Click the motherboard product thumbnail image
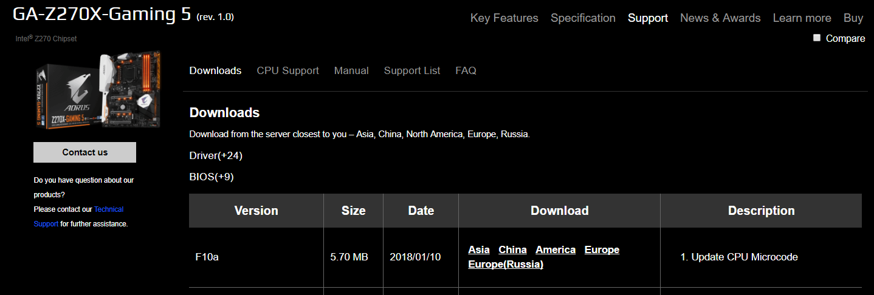This screenshot has width=874, height=295. [x=98, y=90]
